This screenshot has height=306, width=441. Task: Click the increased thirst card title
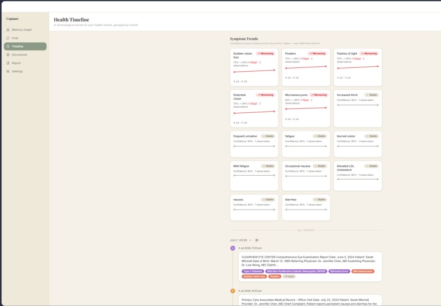pyautogui.click(x=347, y=95)
